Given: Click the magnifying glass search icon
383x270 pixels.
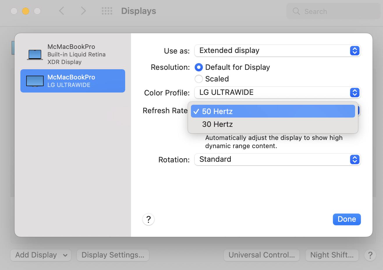Looking at the screenshot, I should (296, 11).
